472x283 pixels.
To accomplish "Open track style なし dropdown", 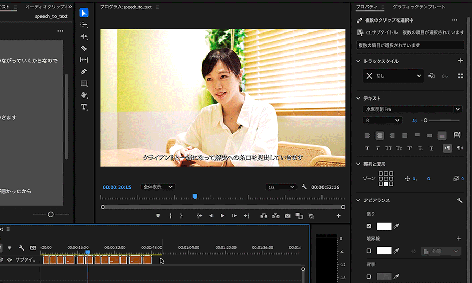I will [393, 76].
